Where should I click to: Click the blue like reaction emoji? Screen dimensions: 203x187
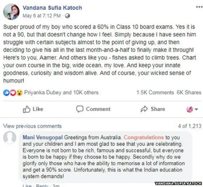(5, 93)
